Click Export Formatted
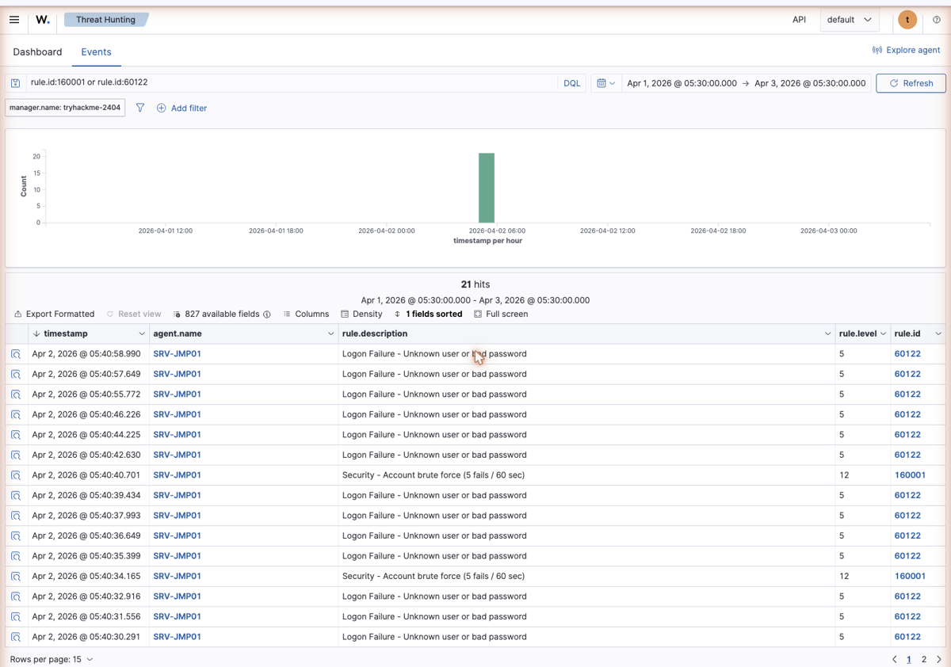Image resolution: width=951 pixels, height=667 pixels. coord(54,314)
